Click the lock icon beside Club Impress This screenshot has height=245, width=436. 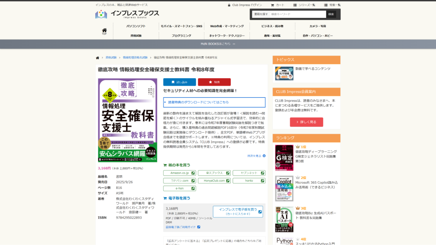229,5
